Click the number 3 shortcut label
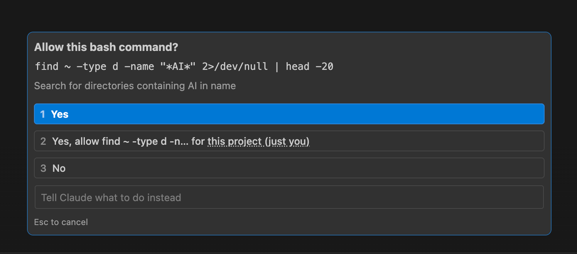 (43, 168)
